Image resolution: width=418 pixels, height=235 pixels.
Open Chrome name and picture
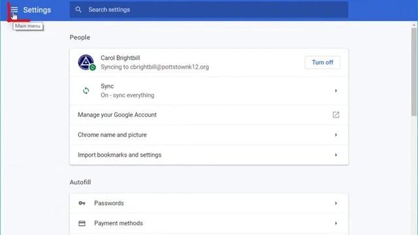click(209, 135)
